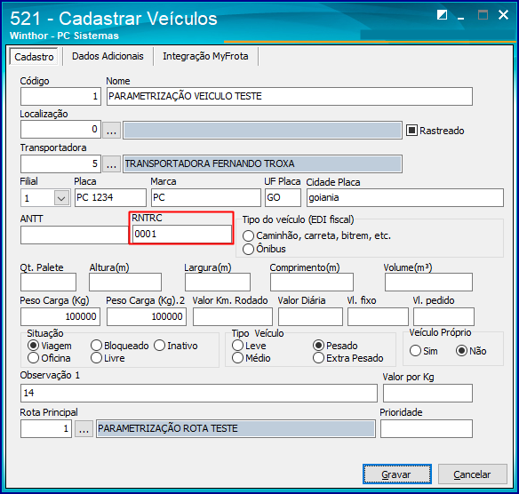Click the Valor por Kg field
The width and height of the screenshot is (519, 494).
[427, 393]
